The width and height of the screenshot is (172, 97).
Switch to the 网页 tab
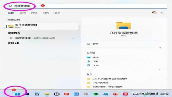(46, 13)
